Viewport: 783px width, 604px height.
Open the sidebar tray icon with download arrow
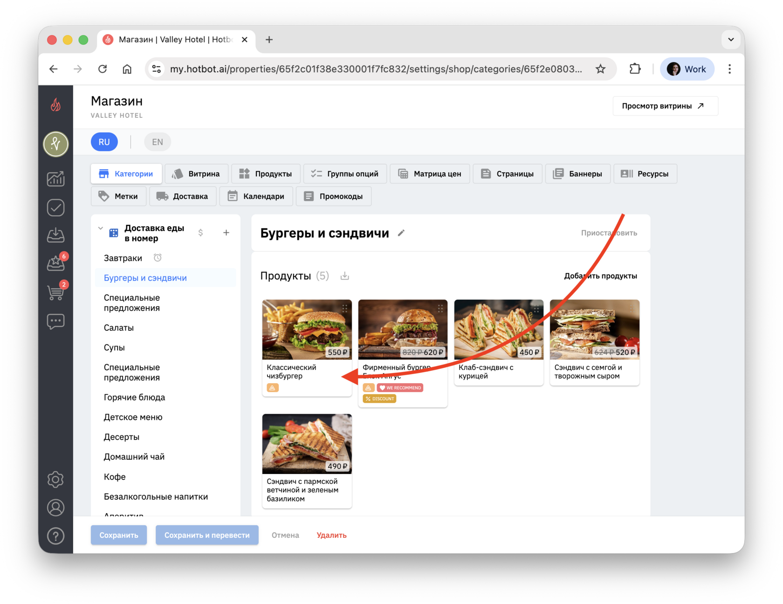pos(55,235)
